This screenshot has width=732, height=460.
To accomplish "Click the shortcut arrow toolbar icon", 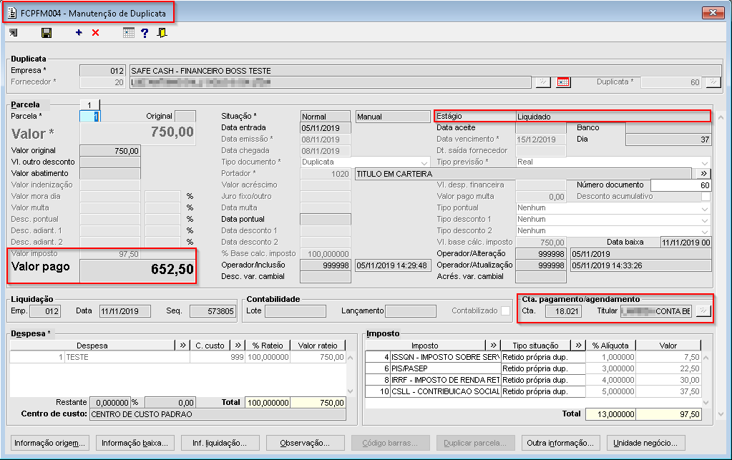I will (x=14, y=33).
